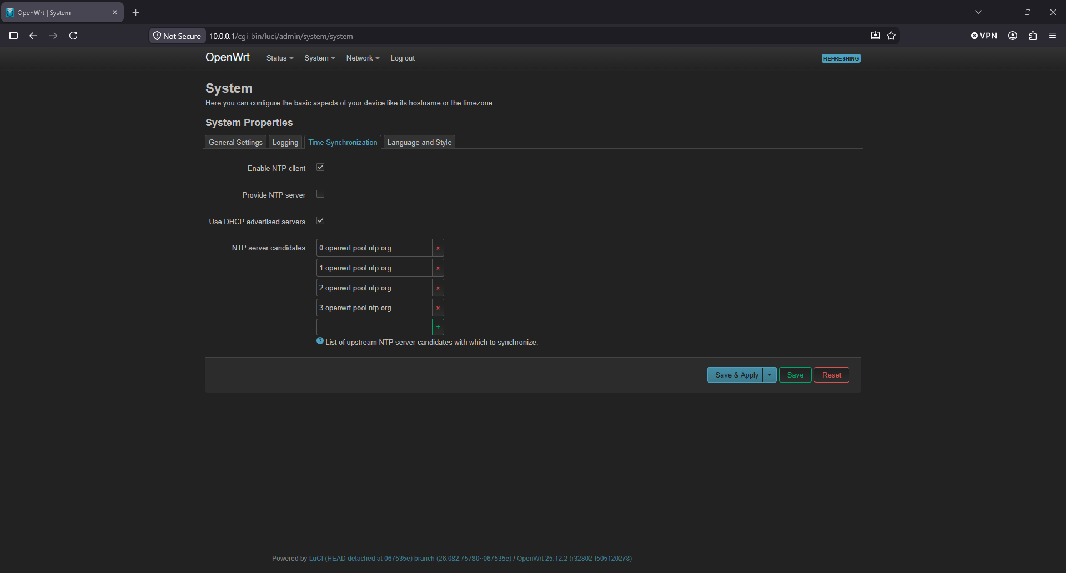Close the OpenWrt | System tab
The image size is (1066, 573).
click(x=115, y=12)
